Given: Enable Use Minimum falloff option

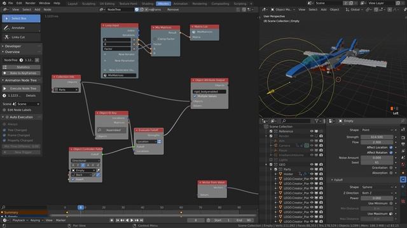Looking at the screenshot, I should [391, 203].
